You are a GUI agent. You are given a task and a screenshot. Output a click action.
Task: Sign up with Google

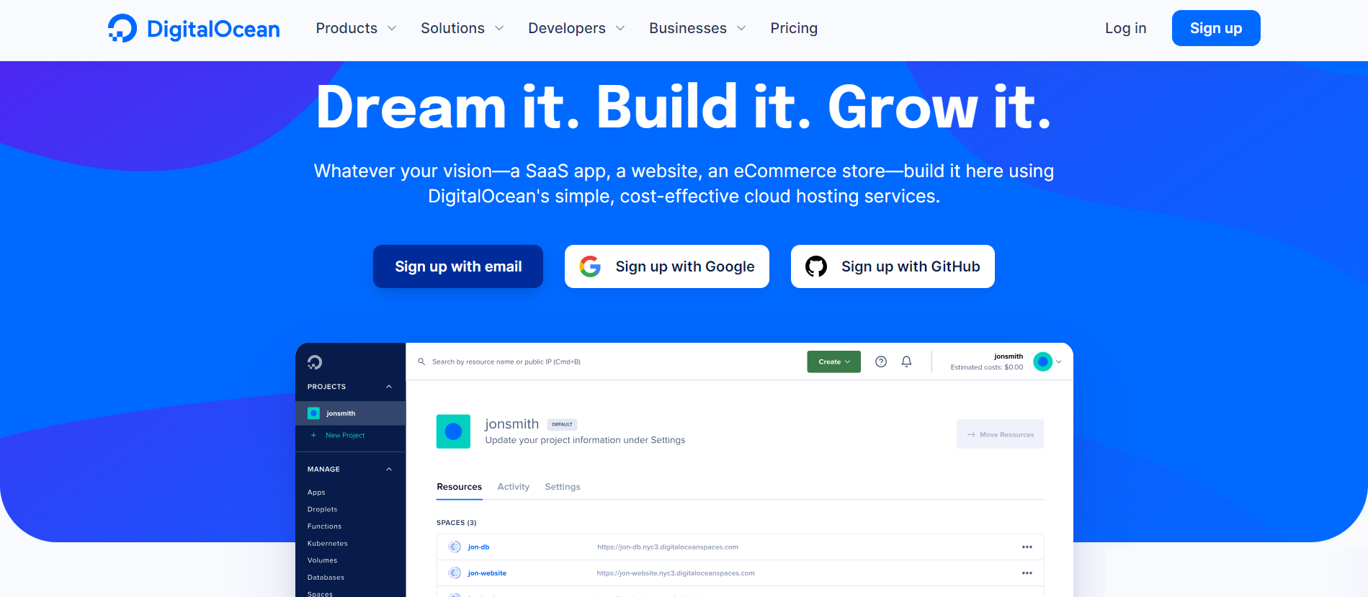coord(666,266)
